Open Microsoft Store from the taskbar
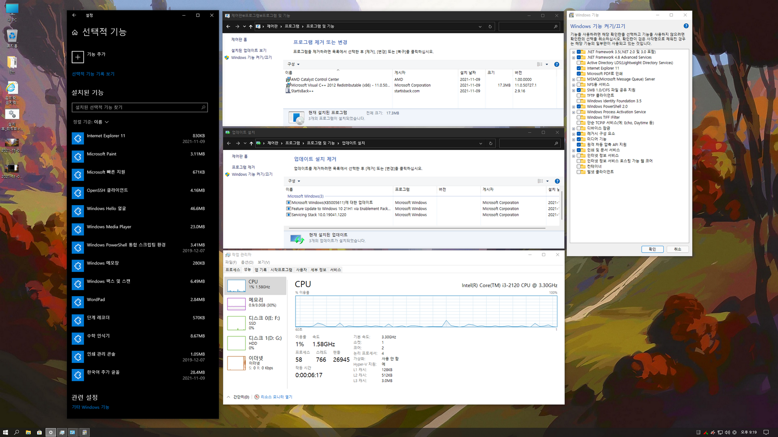This screenshot has width=778, height=437. tap(40, 432)
